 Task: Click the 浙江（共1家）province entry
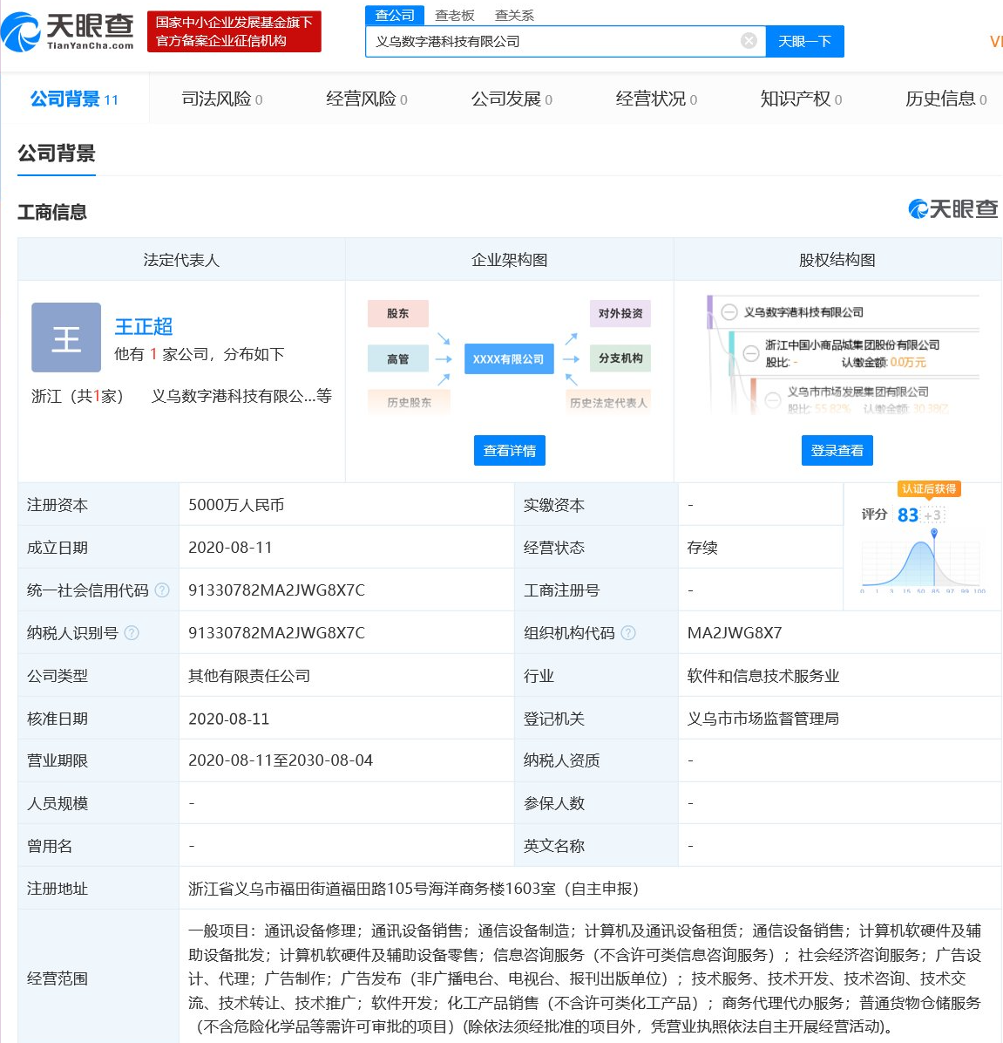click(78, 396)
